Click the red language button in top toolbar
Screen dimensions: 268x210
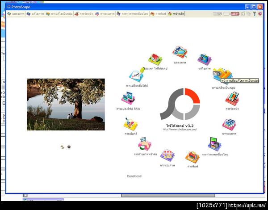tap(235, 14)
